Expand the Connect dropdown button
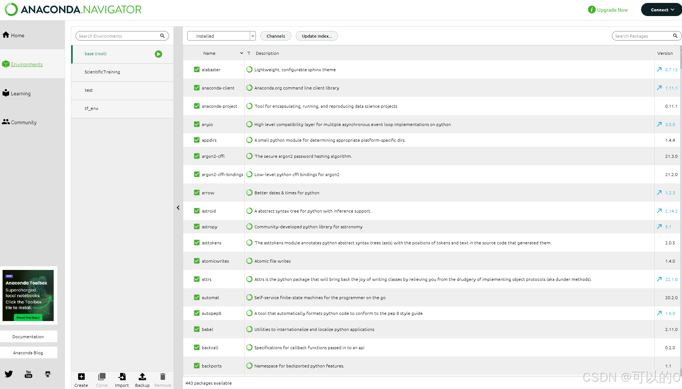Viewport: 682px width, 389px height. [661, 10]
